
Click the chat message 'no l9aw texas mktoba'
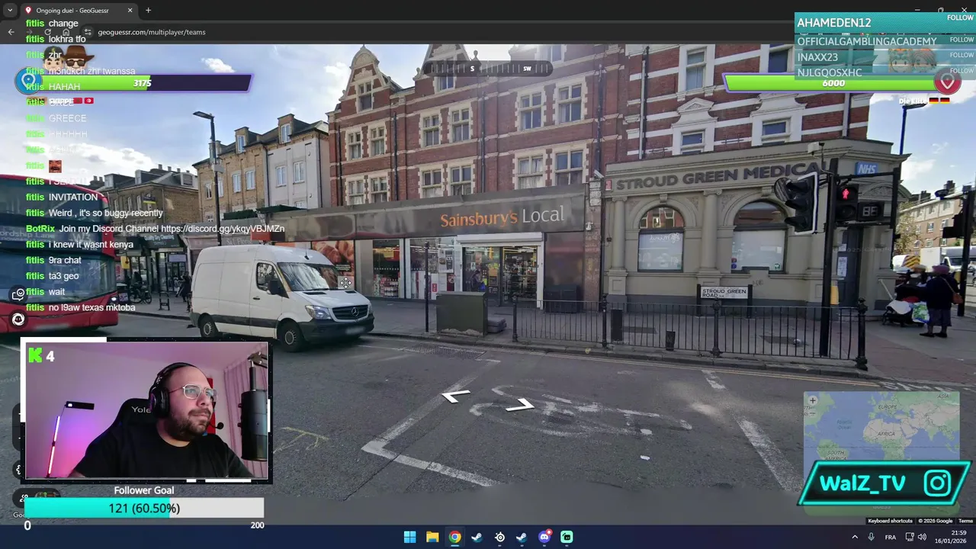click(x=91, y=307)
